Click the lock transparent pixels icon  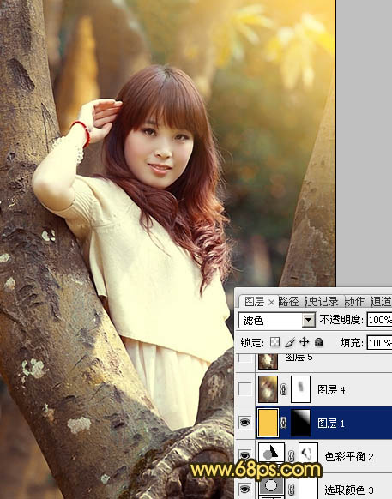click(274, 342)
